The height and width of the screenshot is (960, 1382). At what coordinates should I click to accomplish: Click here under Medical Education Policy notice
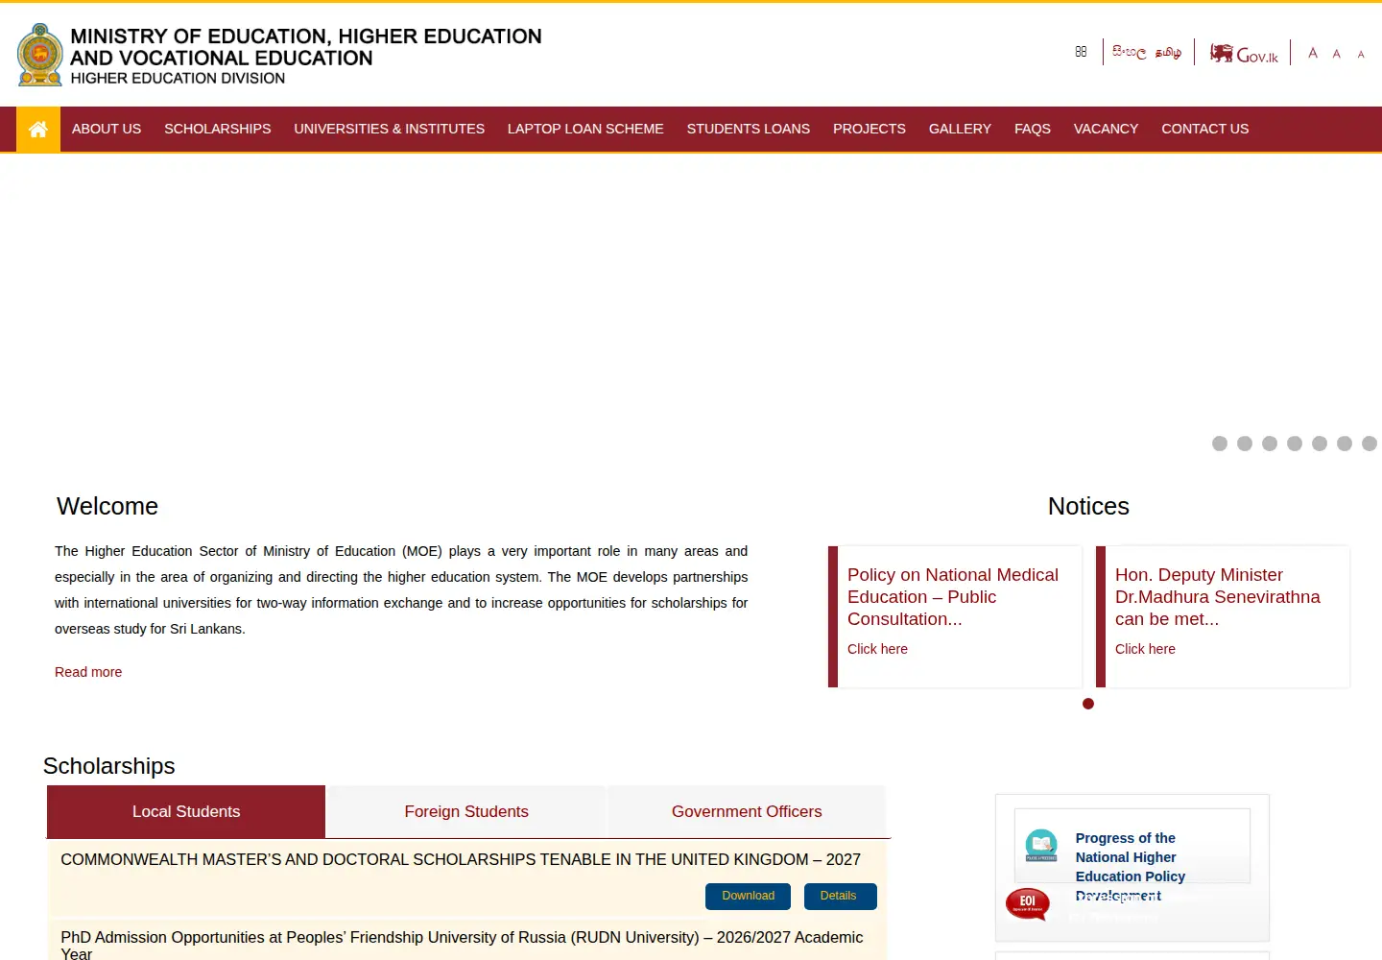[x=877, y=649]
